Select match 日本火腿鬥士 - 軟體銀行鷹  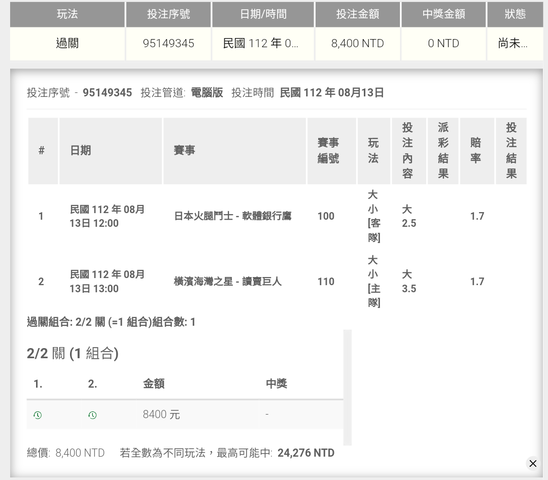(232, 216)
